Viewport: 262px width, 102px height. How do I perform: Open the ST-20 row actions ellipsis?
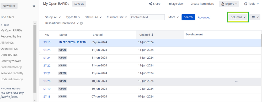point(237,82)
